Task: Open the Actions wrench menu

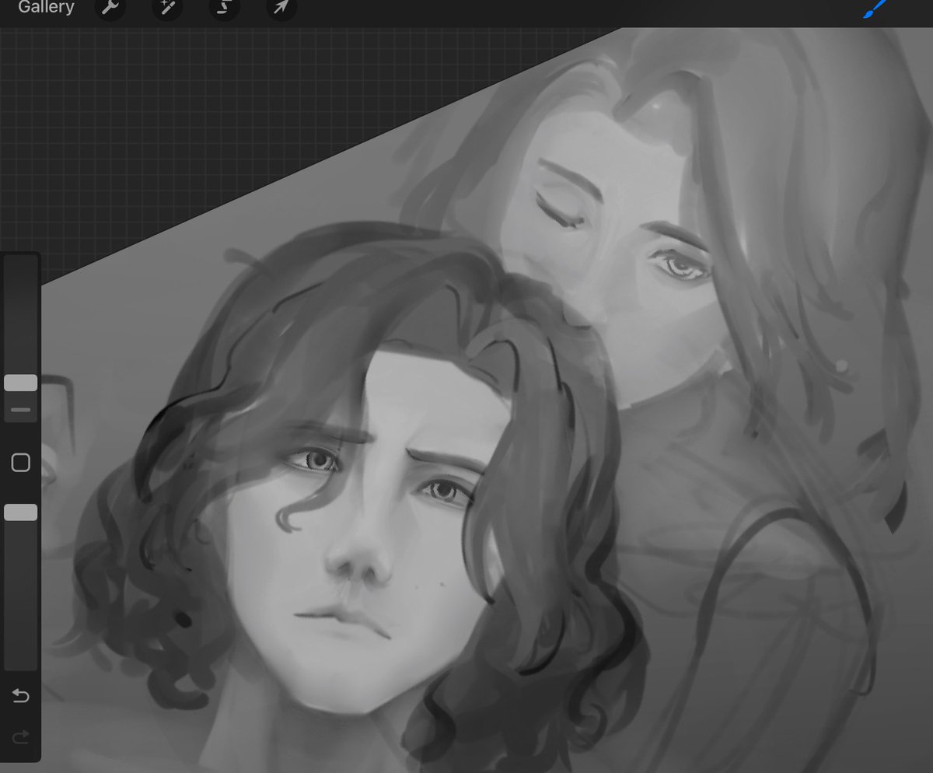Action: [110, 8]
